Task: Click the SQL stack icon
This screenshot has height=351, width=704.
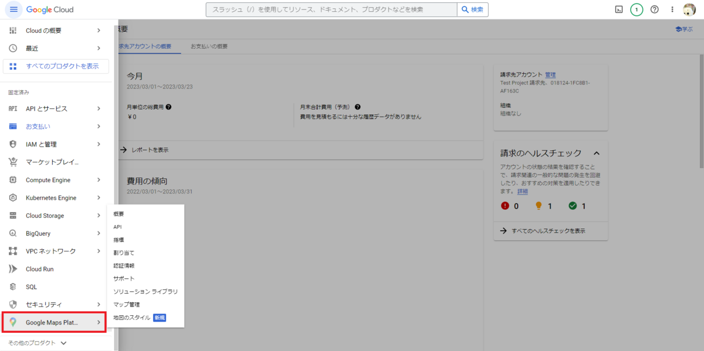Action: point(13,287)
